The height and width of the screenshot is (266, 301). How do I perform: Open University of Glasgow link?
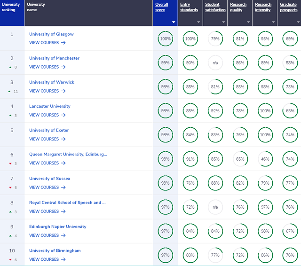(51, 34)
